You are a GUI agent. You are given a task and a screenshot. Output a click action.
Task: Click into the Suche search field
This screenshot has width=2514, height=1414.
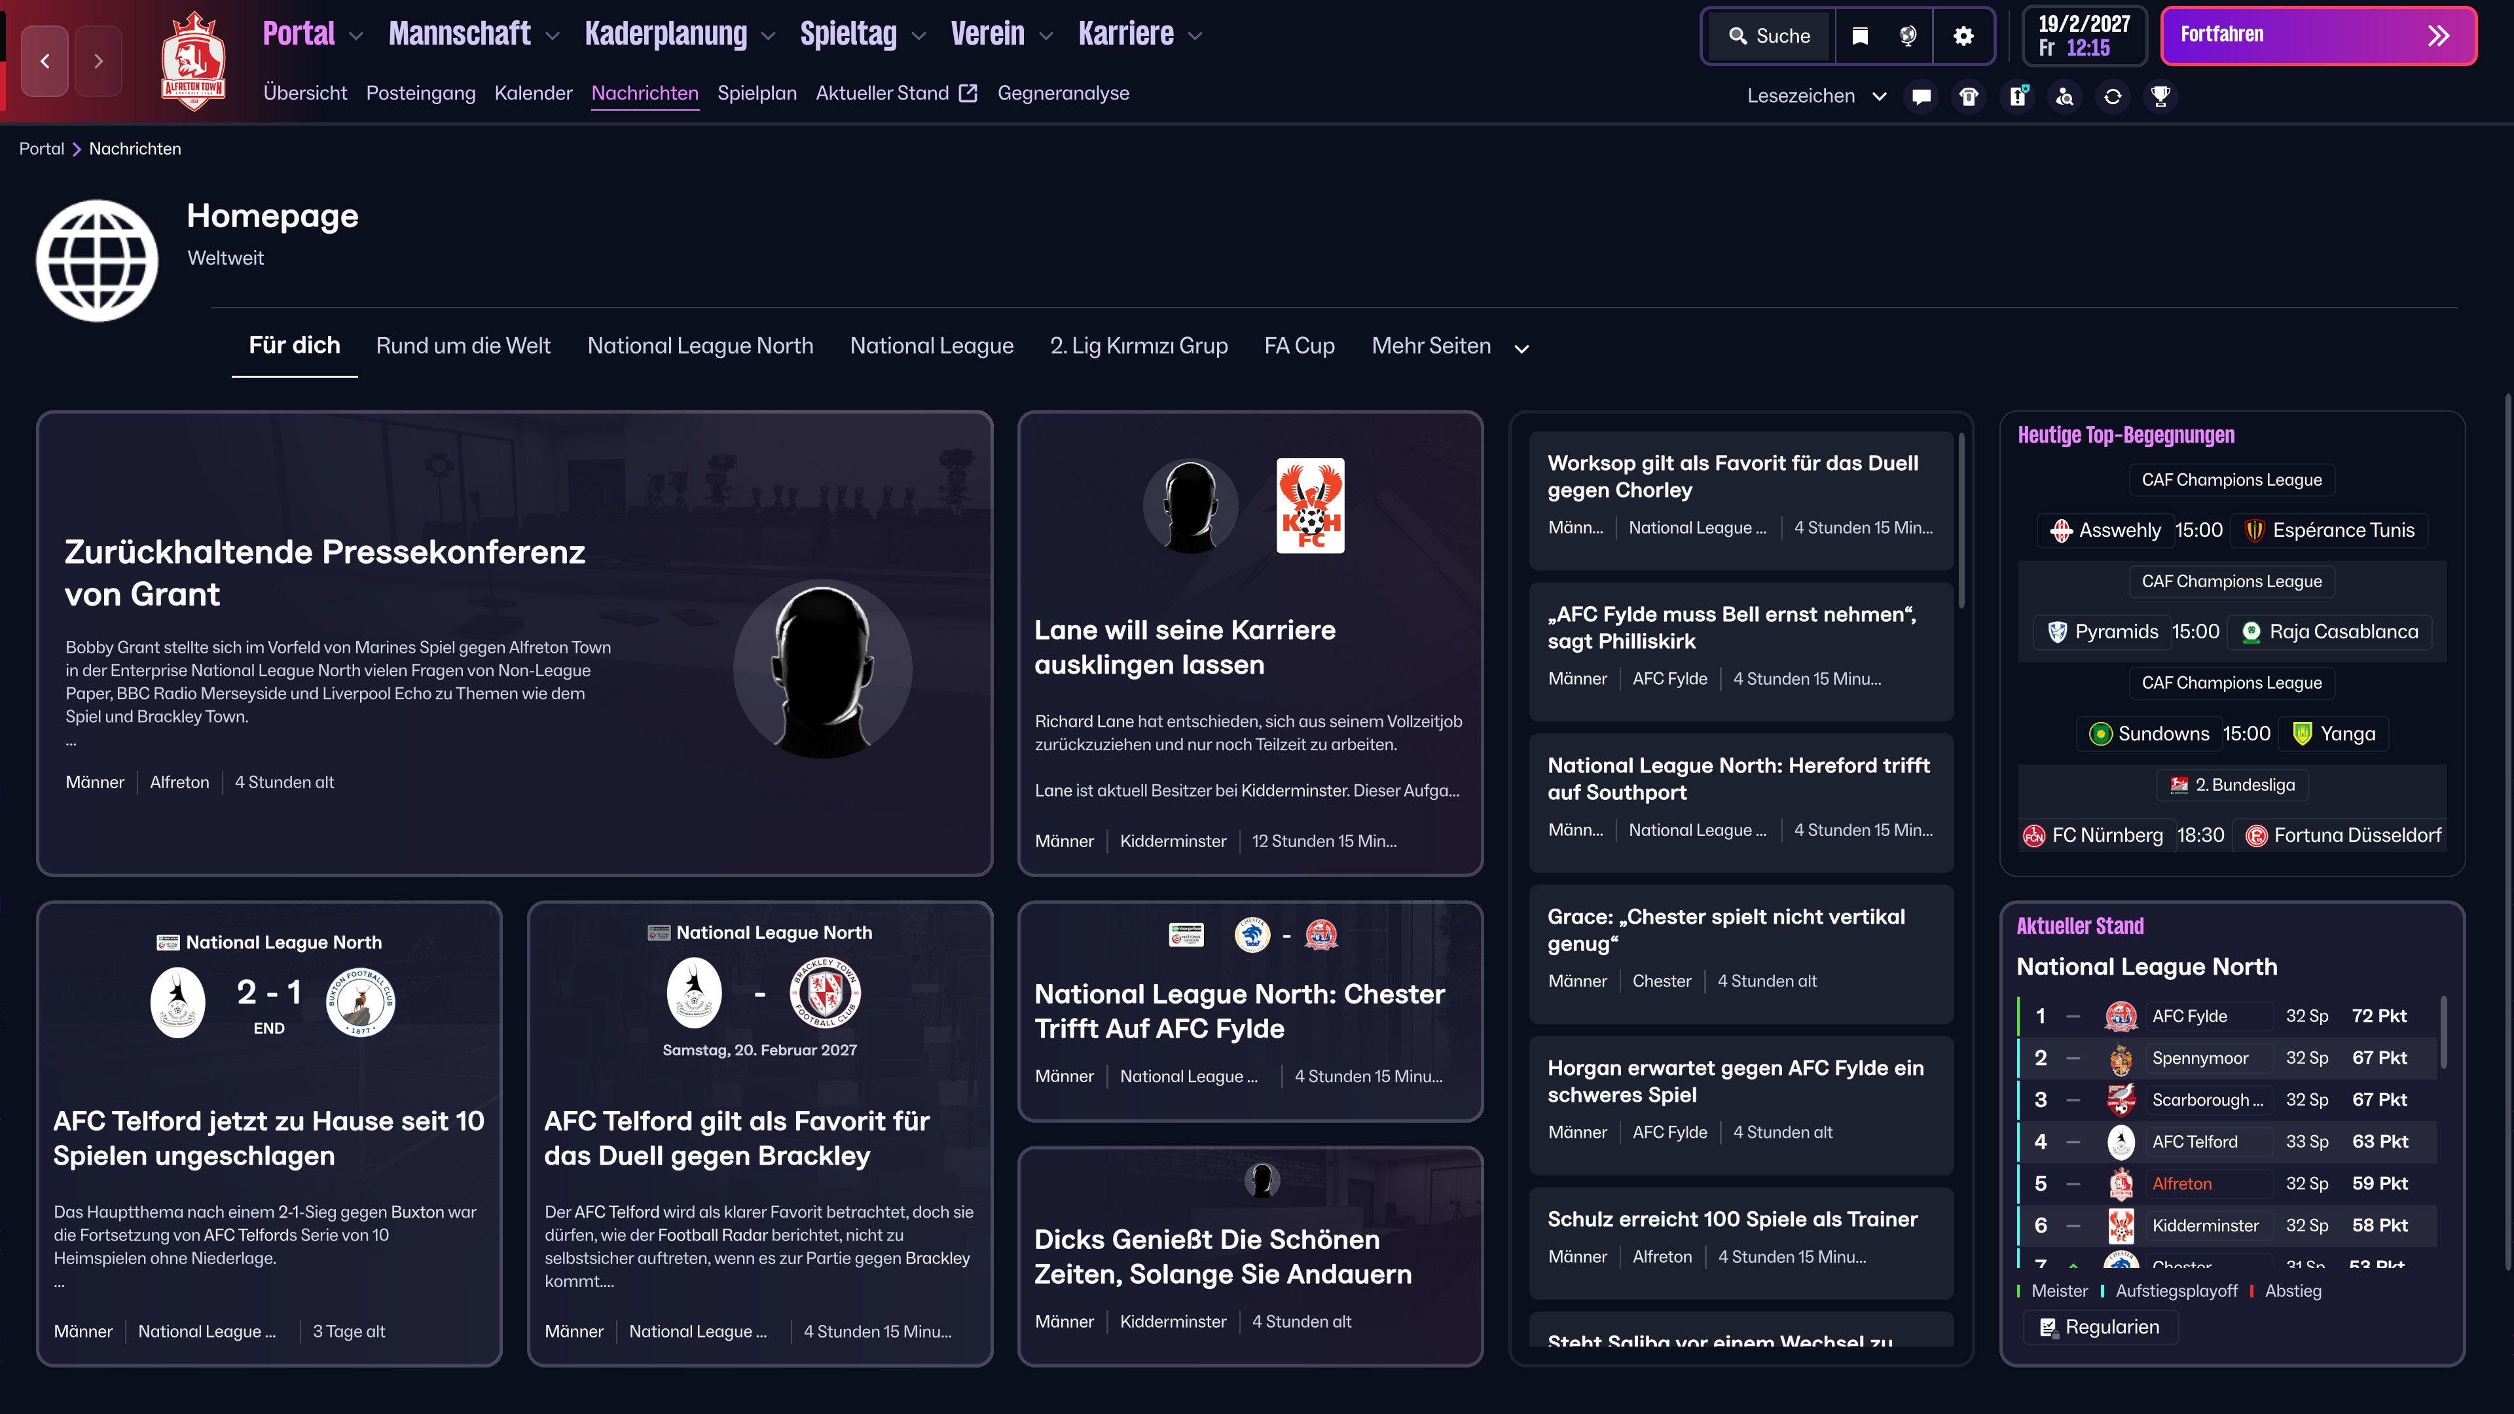click(1770, 36)
